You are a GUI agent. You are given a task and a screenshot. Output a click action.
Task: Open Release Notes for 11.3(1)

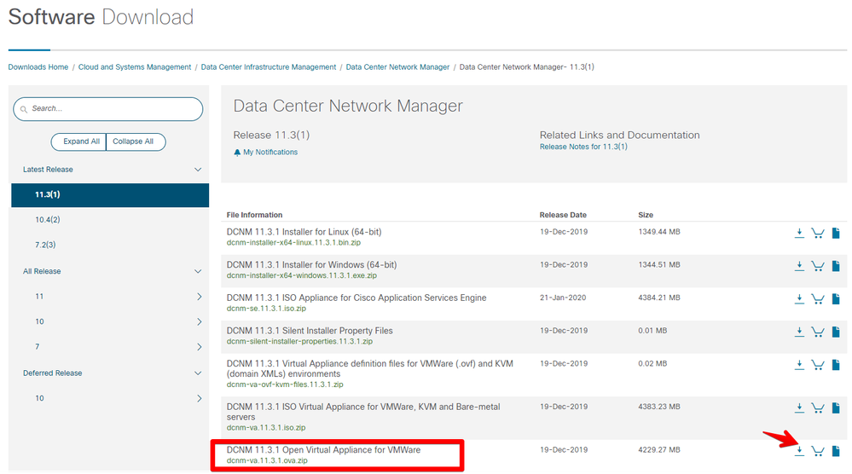pyautogui.click(x=583, y=147)
